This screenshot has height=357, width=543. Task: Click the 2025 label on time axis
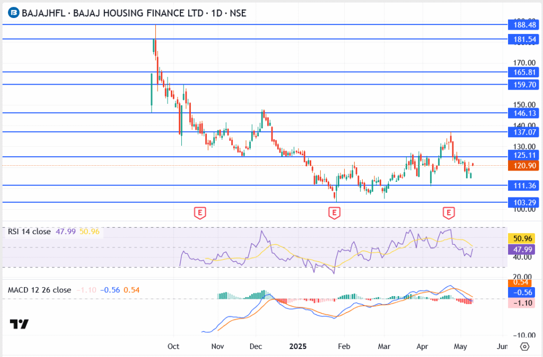pos(297,346)
